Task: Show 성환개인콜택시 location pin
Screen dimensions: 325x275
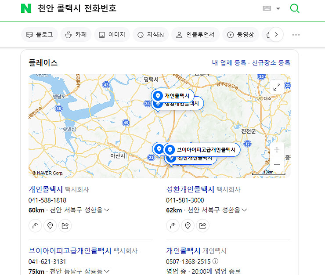Action: click(x=188, y=225)
